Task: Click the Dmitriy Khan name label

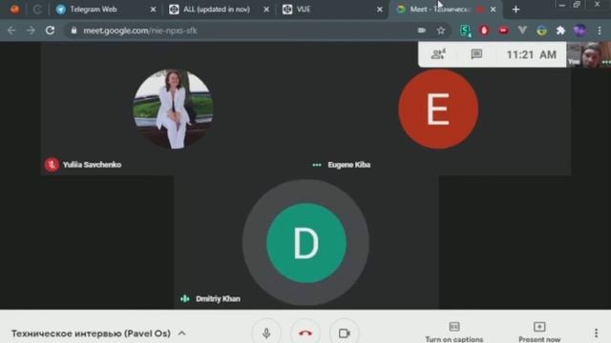Action: [218, 298]
